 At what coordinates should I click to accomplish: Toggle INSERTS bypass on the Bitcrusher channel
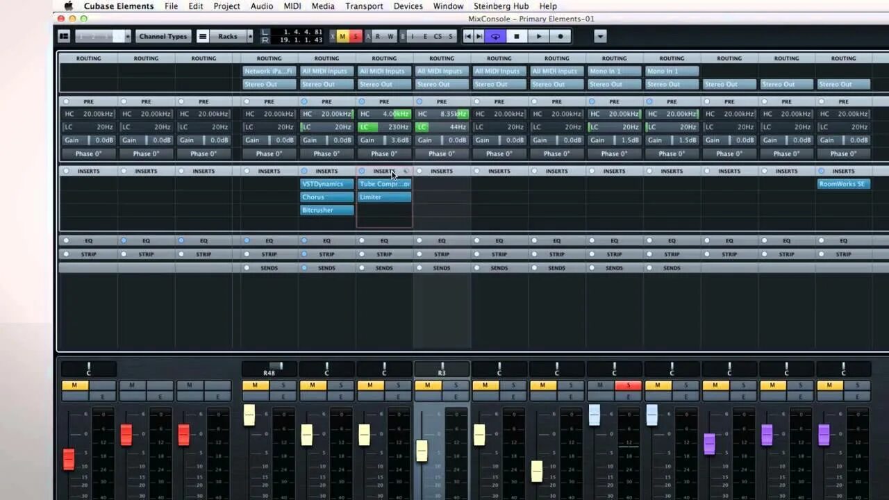click(304, 171)
